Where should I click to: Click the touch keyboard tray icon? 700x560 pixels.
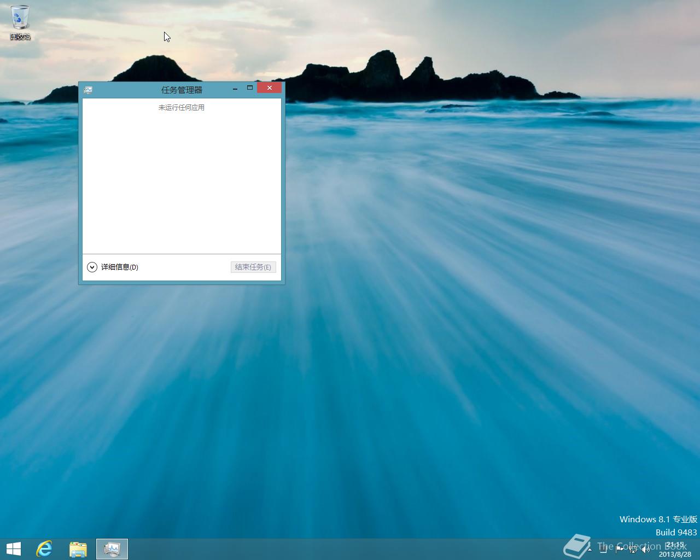click(603, 550)
